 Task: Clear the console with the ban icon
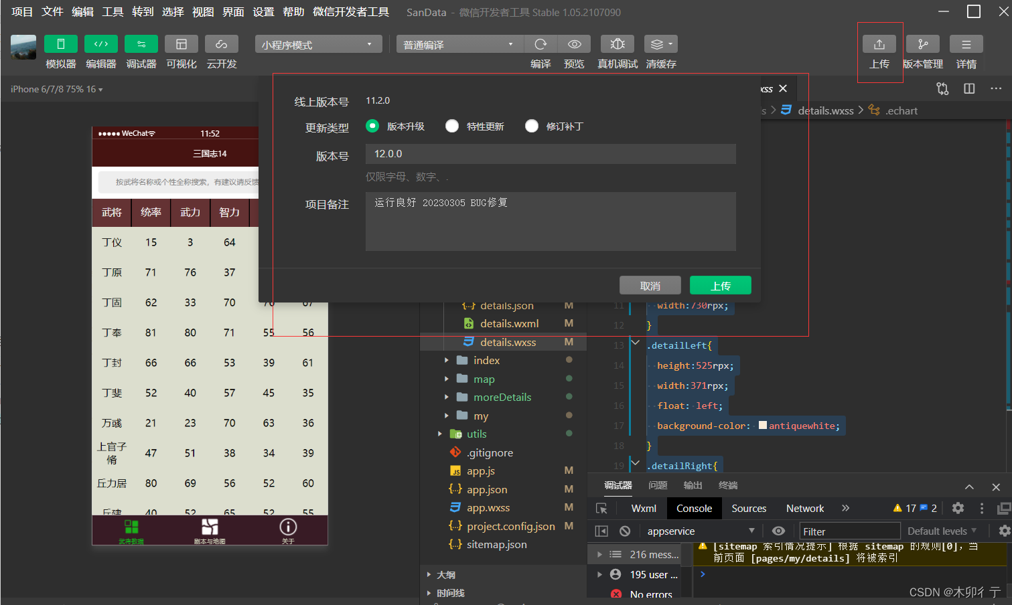(x=625, y=531)
